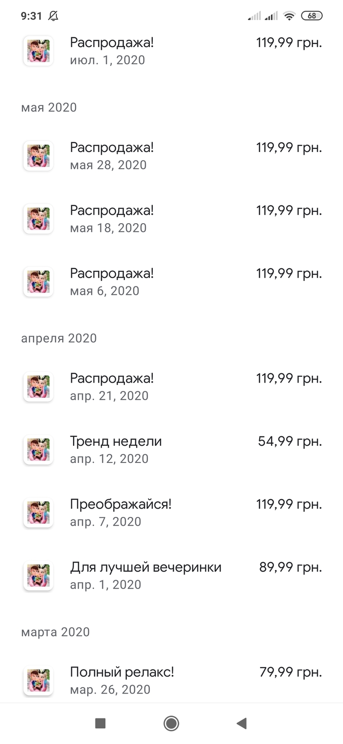The height and width of the screenshot is (744, 343).
Task: Tap the game icon next to Для лучшей вечеринки
Action: (38, 575)
